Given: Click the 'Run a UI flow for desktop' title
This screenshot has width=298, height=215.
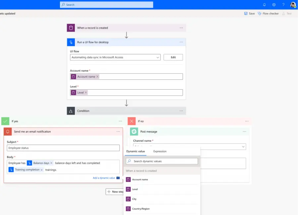Looking at the screenshot, I should click(x=93, y=42).
